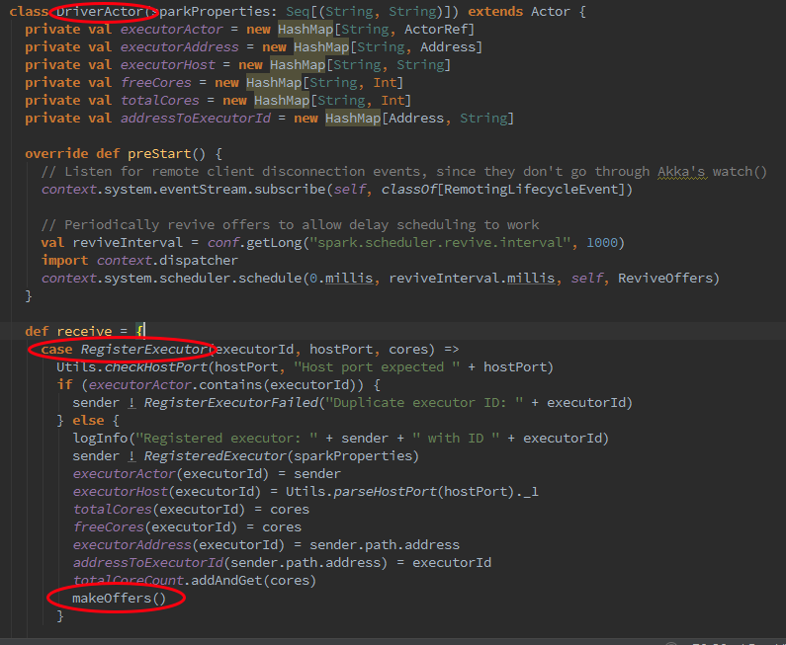
Task: Click 'freeCores' in its private val declaration
Action: [x=156, y=83]
